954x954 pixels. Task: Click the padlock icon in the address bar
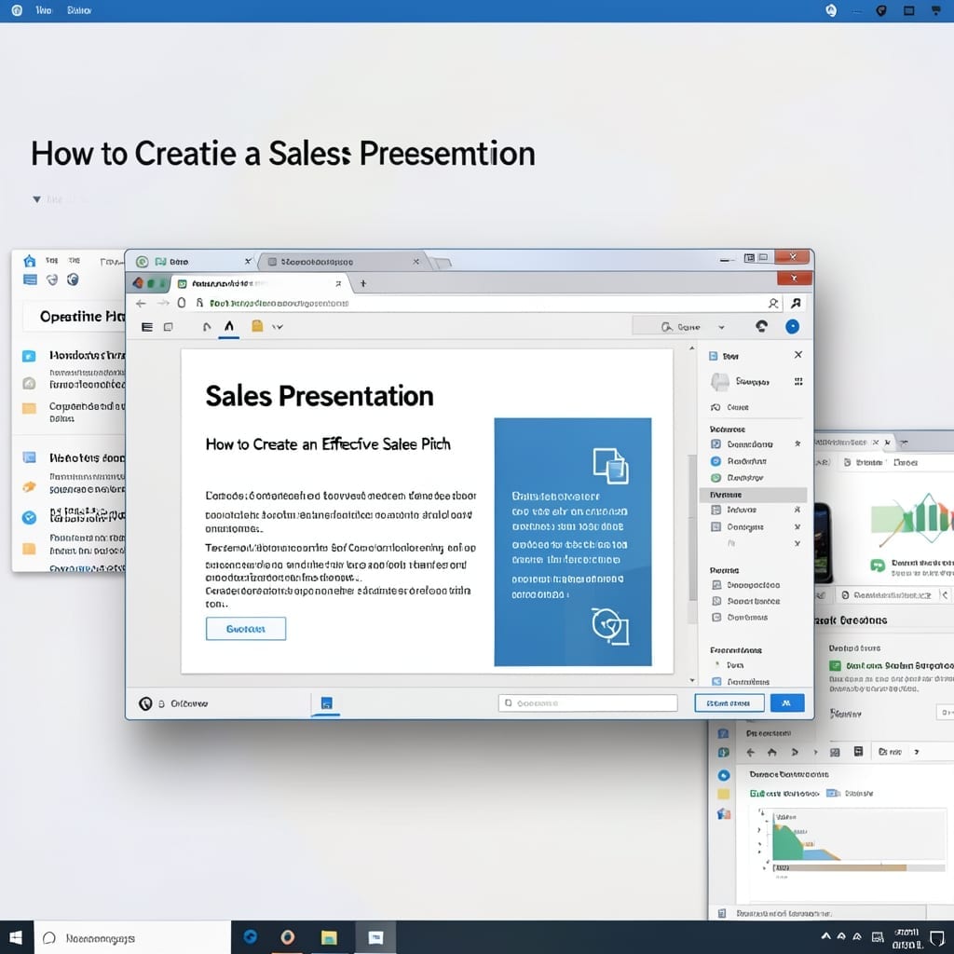click(199, 303)
